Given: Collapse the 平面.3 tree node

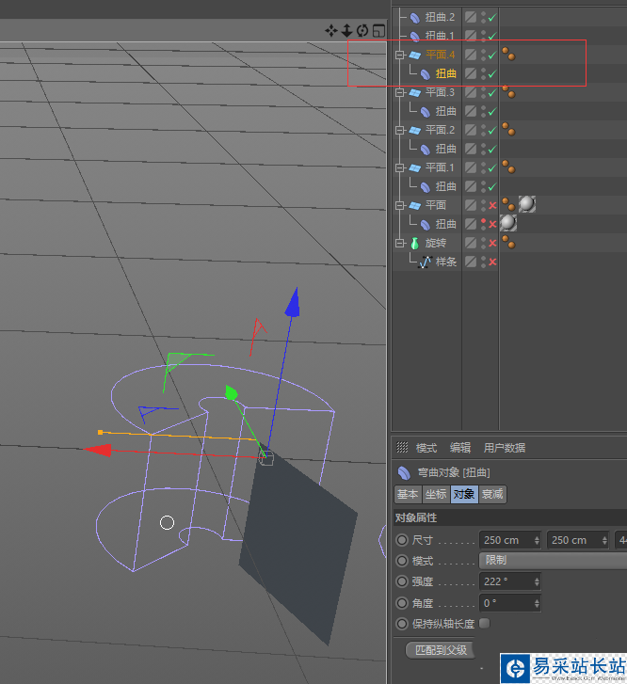Looking at the screenshot, I should (399, 92).
